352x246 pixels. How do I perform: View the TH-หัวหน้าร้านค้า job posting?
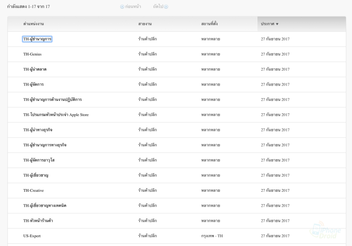[x=38, y=220]
